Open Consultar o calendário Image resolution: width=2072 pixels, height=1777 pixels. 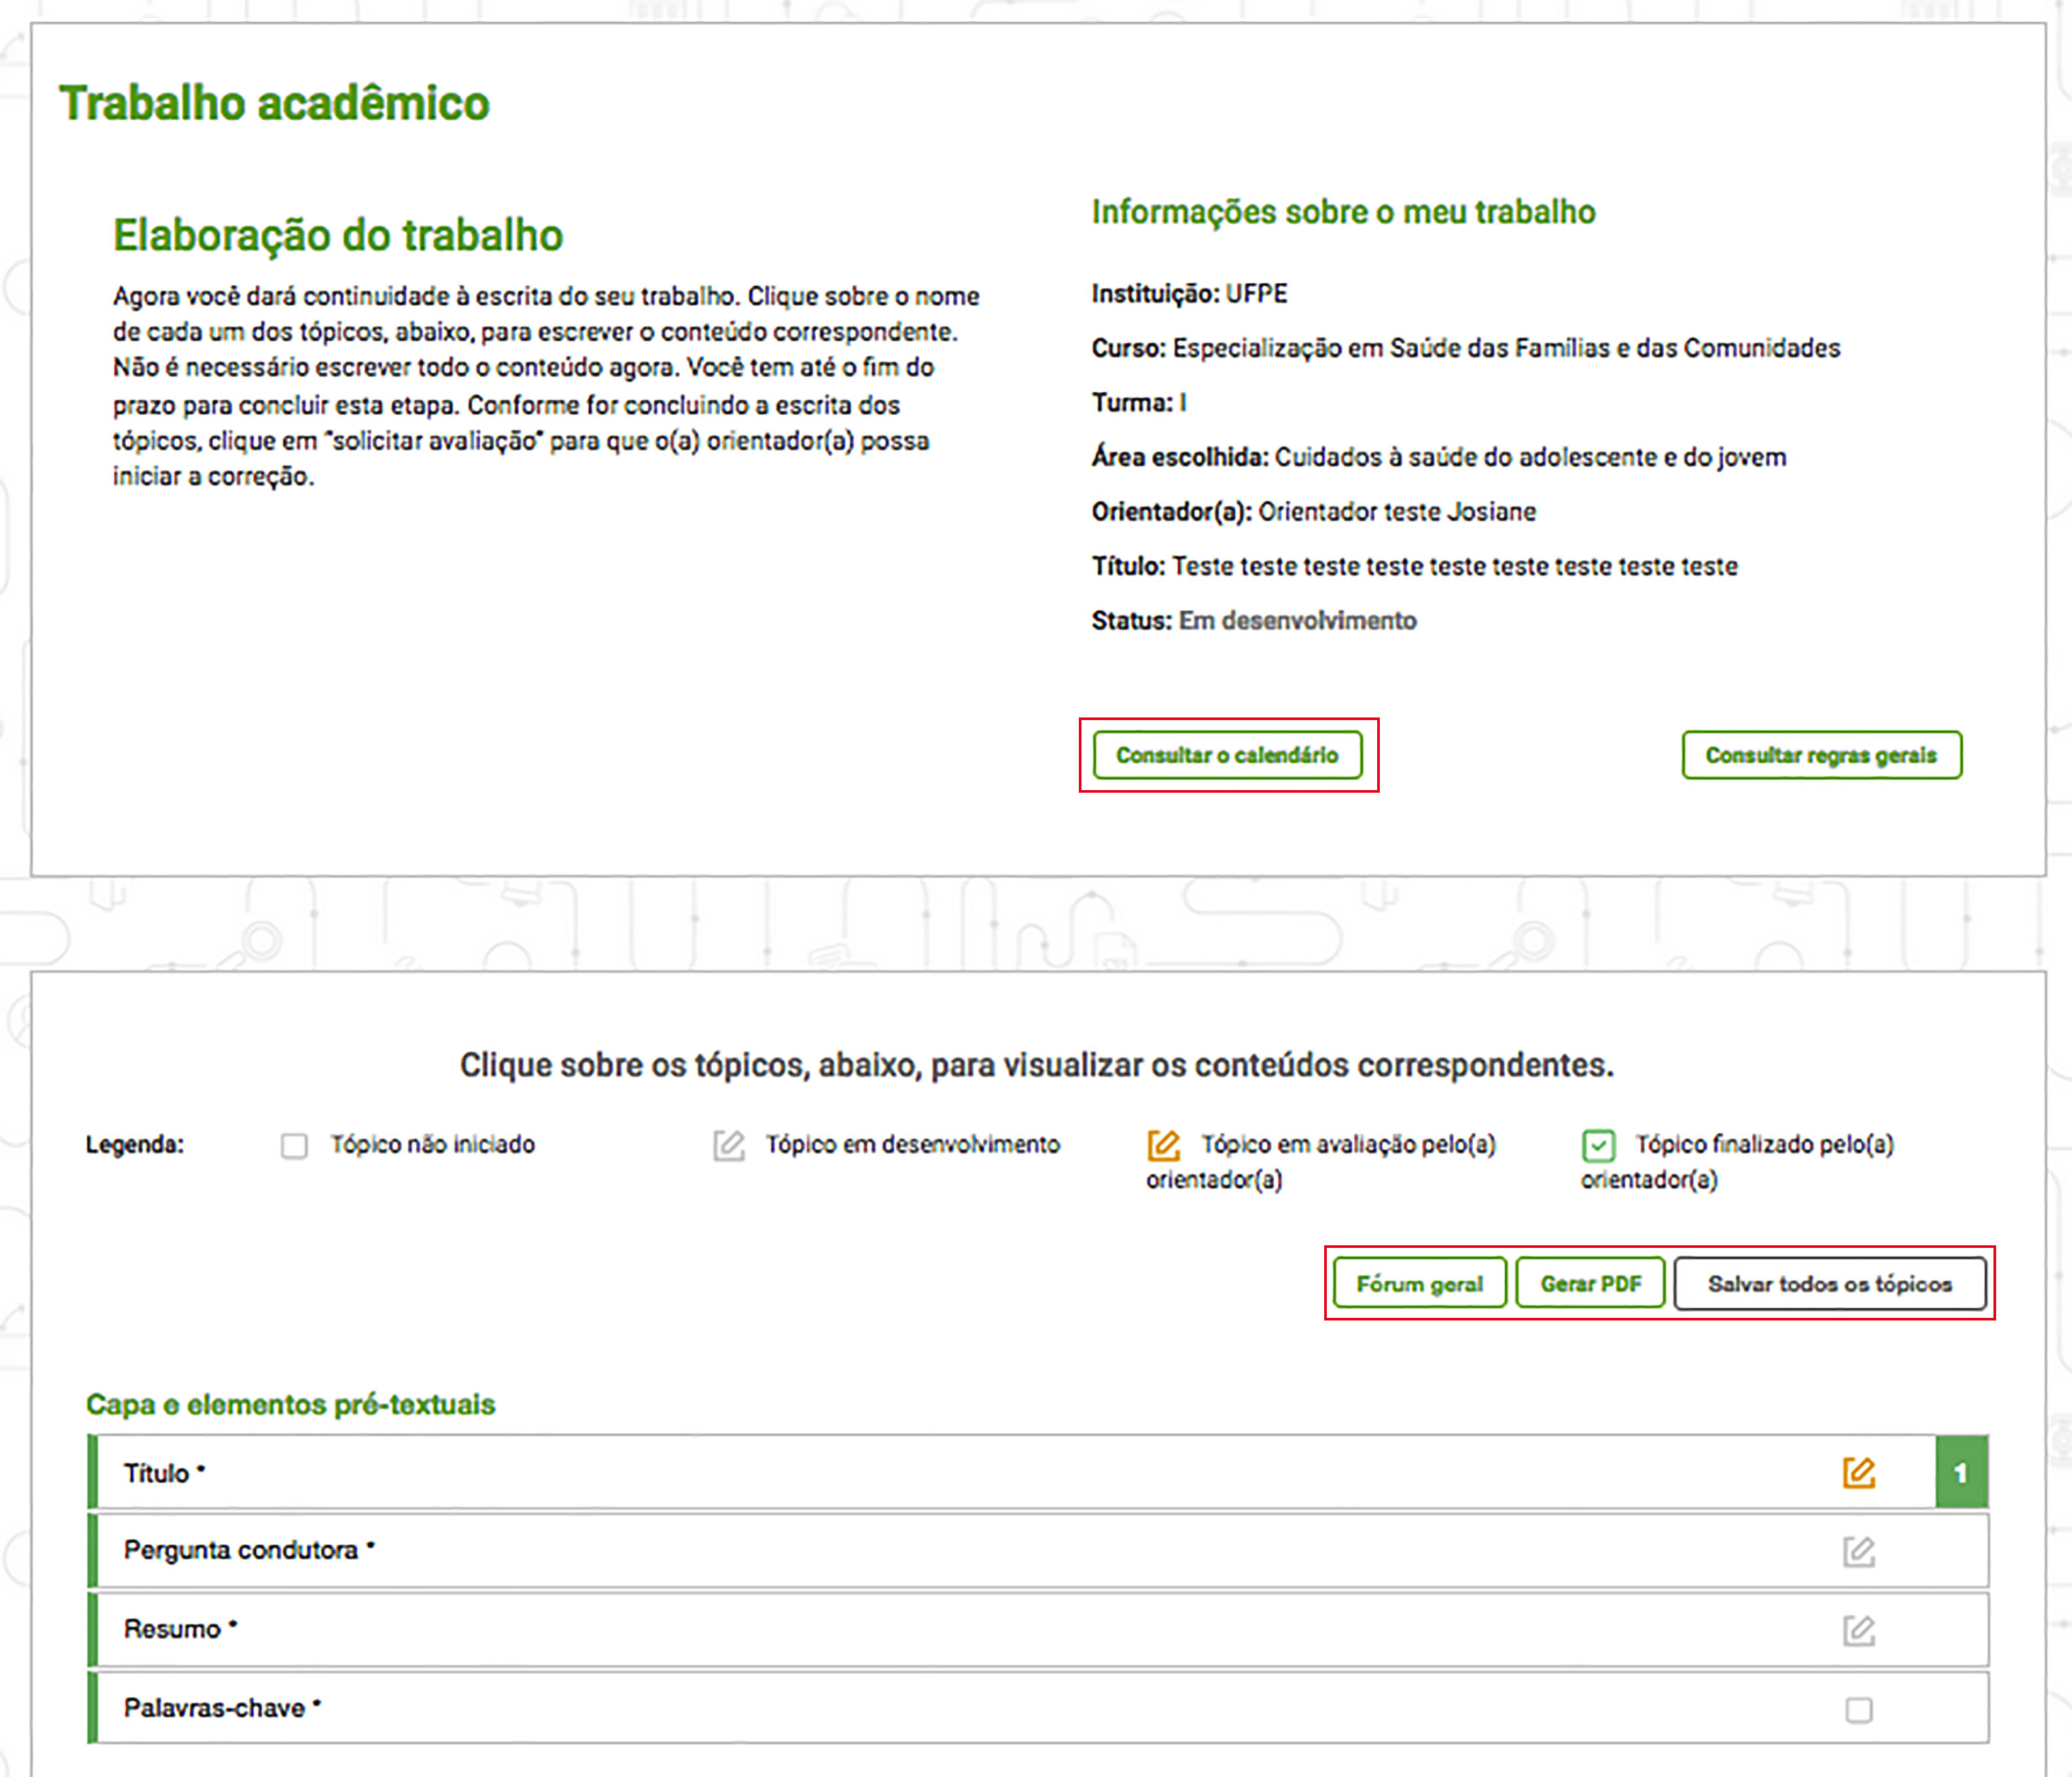(x=1227, y=755)
